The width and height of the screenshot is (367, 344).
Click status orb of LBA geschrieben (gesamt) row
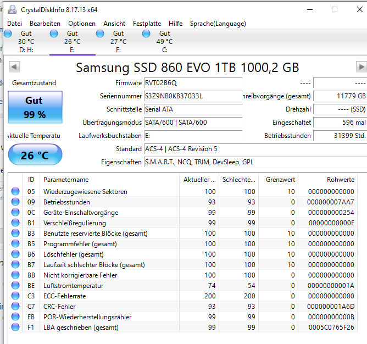click(15, 327)
